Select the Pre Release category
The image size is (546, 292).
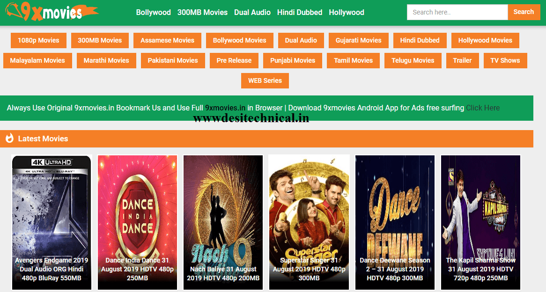coord(234,60)
